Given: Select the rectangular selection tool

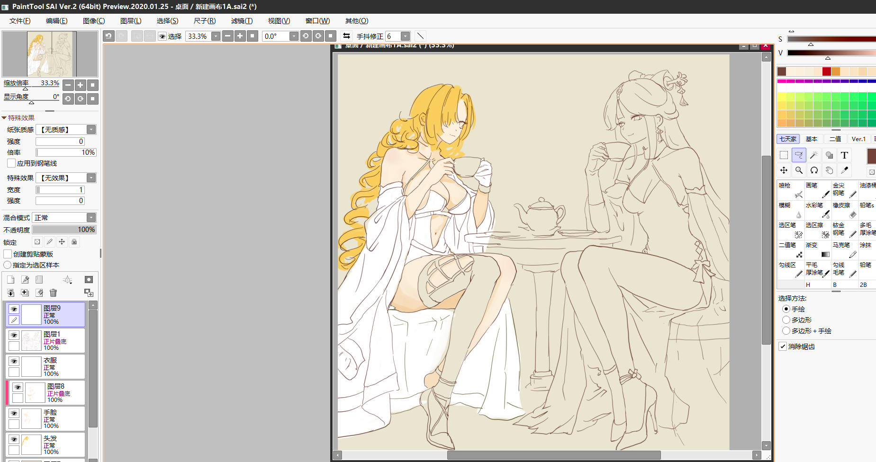Looking at the screenshot, I should 784,155.
